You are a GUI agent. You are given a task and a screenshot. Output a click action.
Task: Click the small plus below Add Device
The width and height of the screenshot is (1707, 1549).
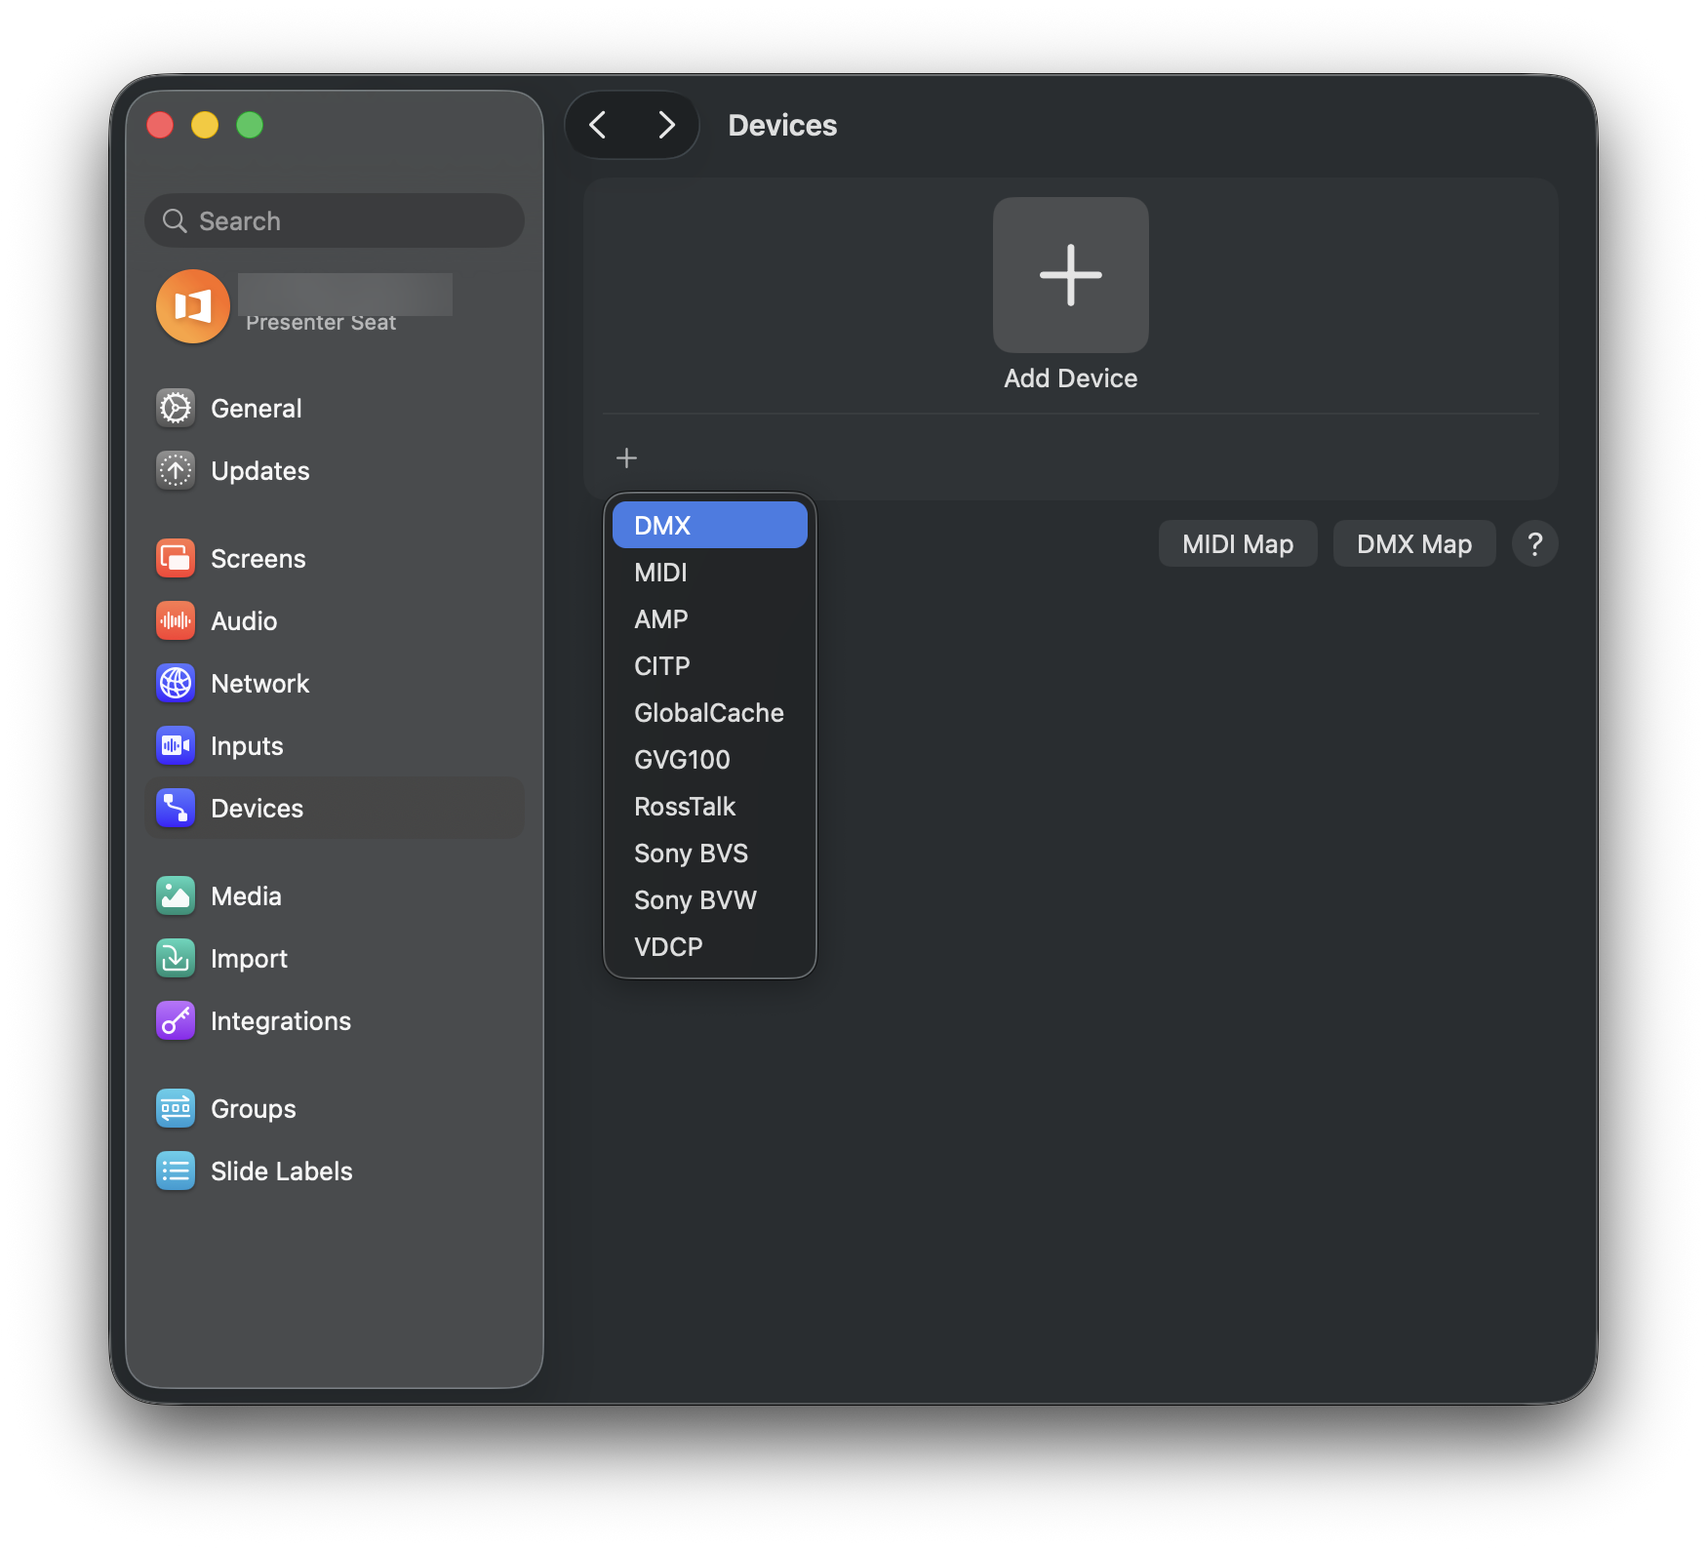(626, 457)
